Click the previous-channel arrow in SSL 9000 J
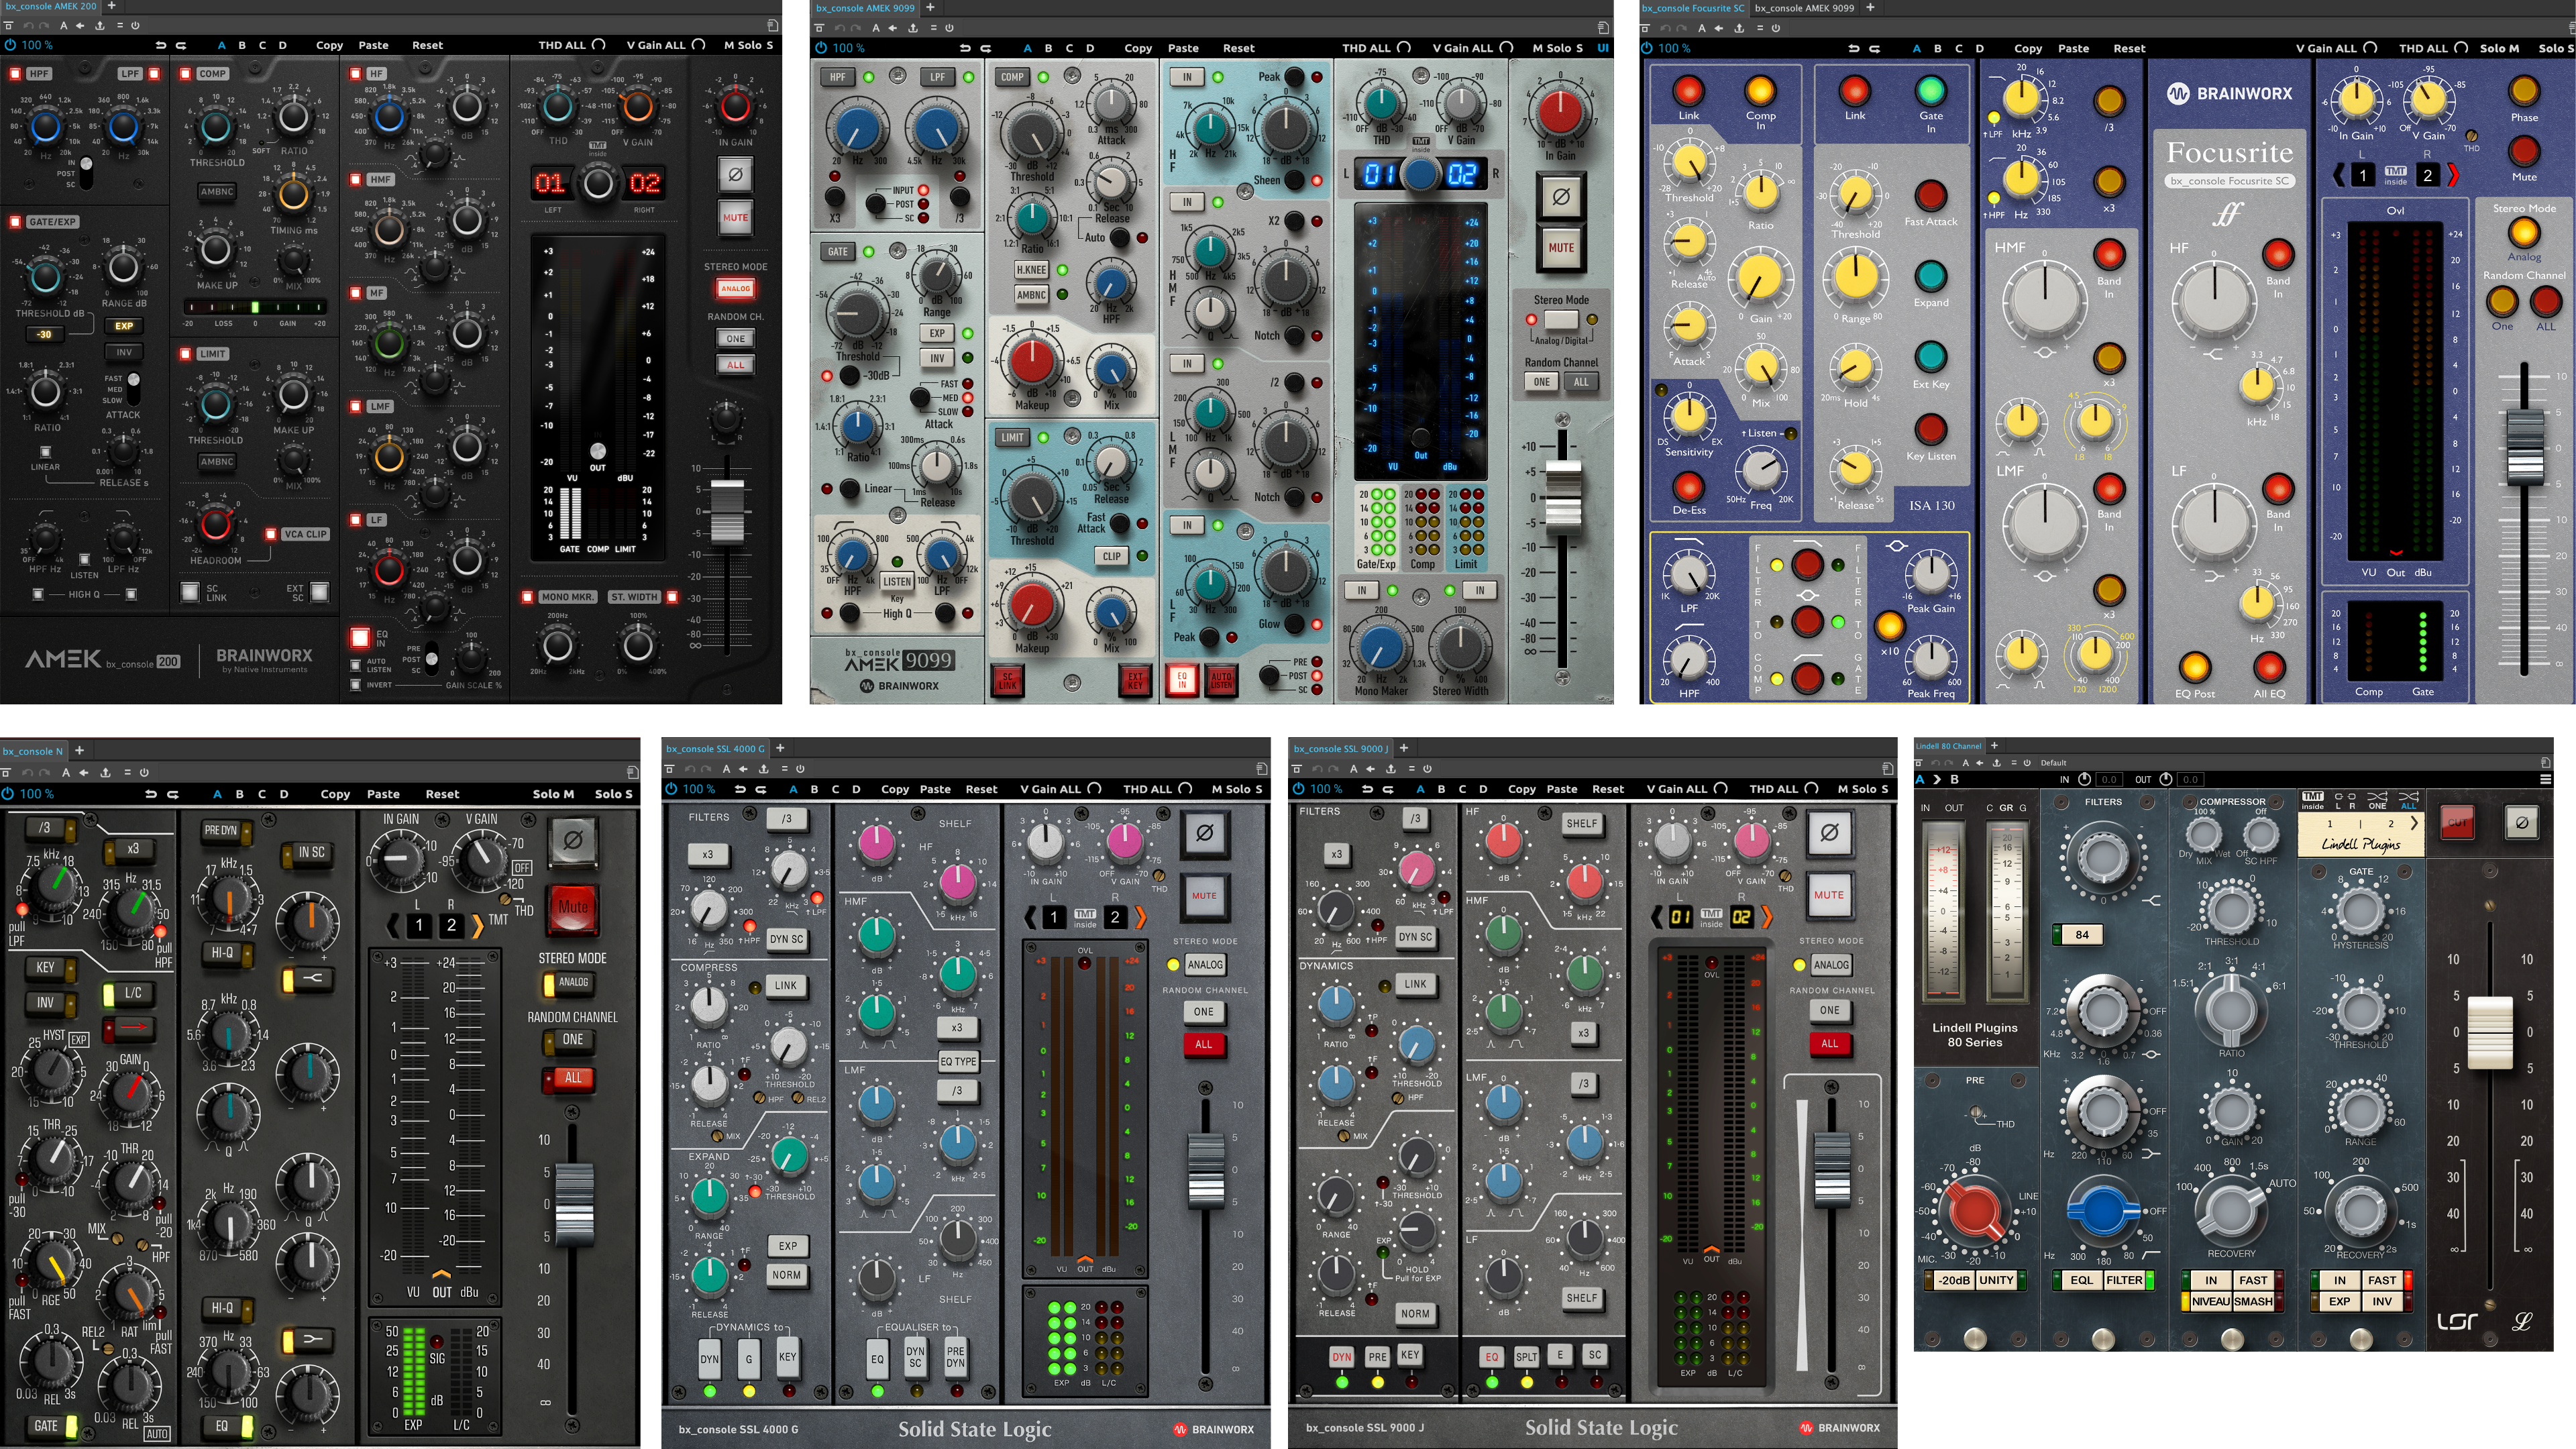The height and width of the screenshot is (1449, 2576). (1657, 916)
